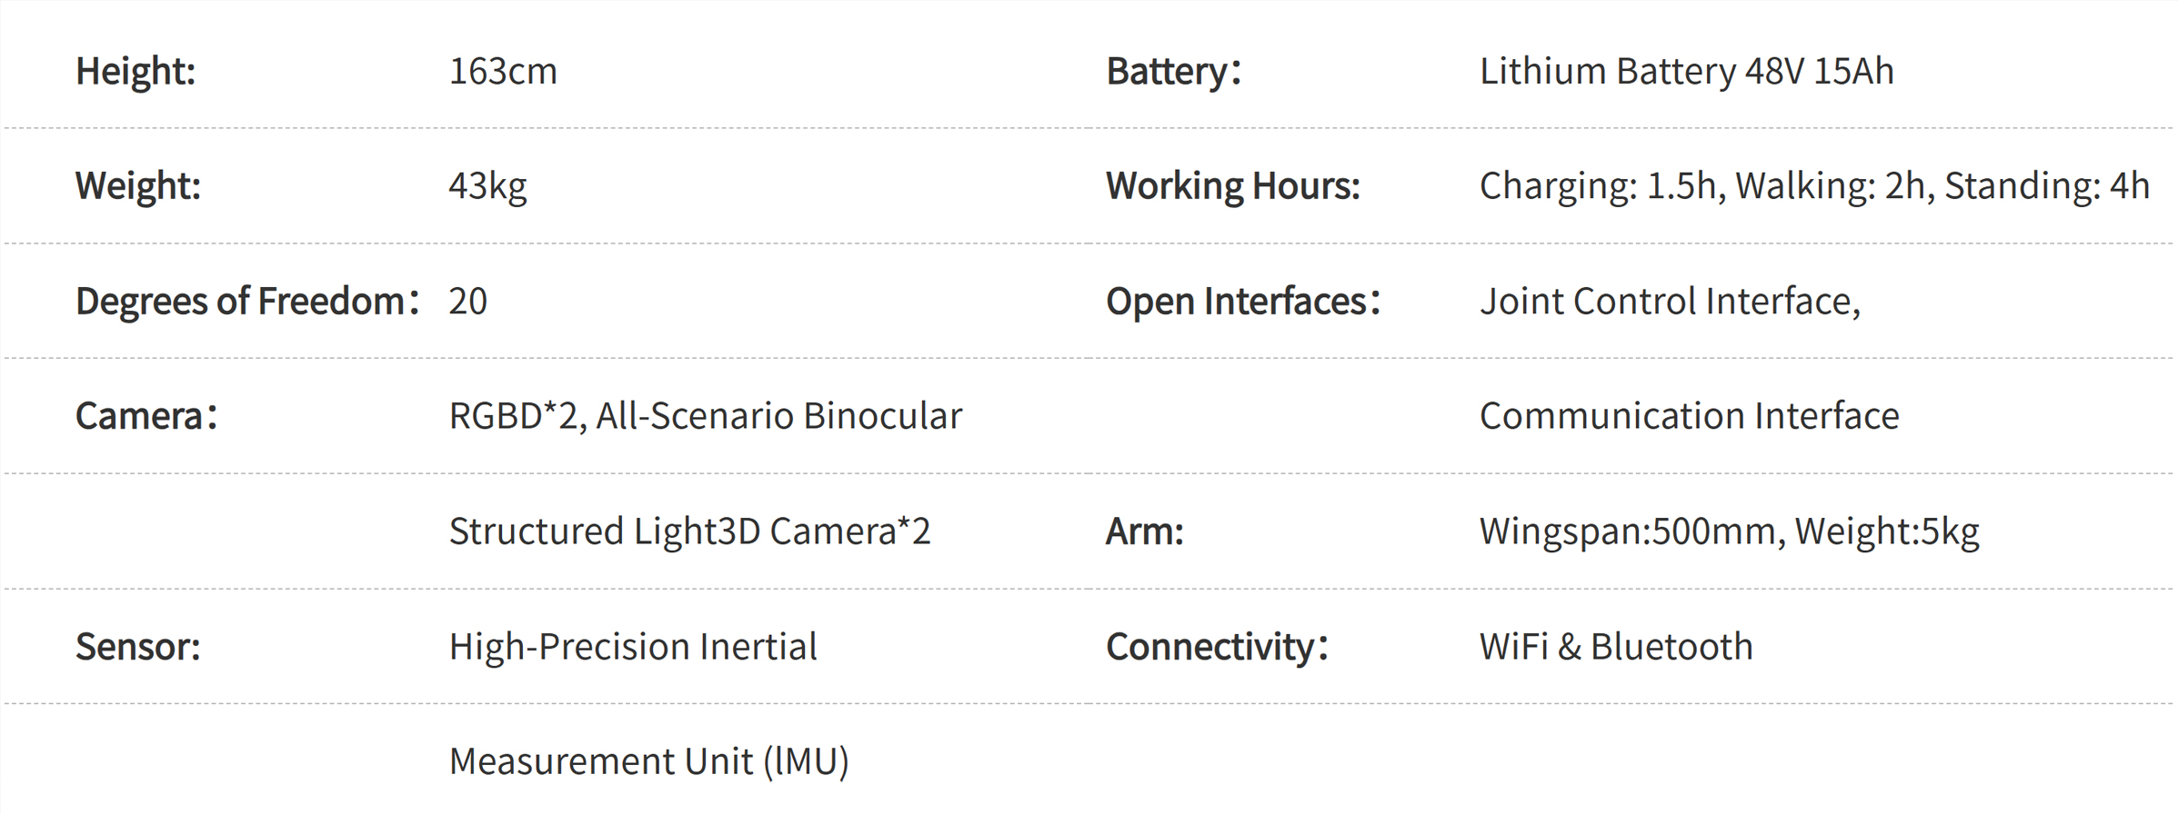Select the High-Precision Inertial text
2178x814 pixels.
633,646
